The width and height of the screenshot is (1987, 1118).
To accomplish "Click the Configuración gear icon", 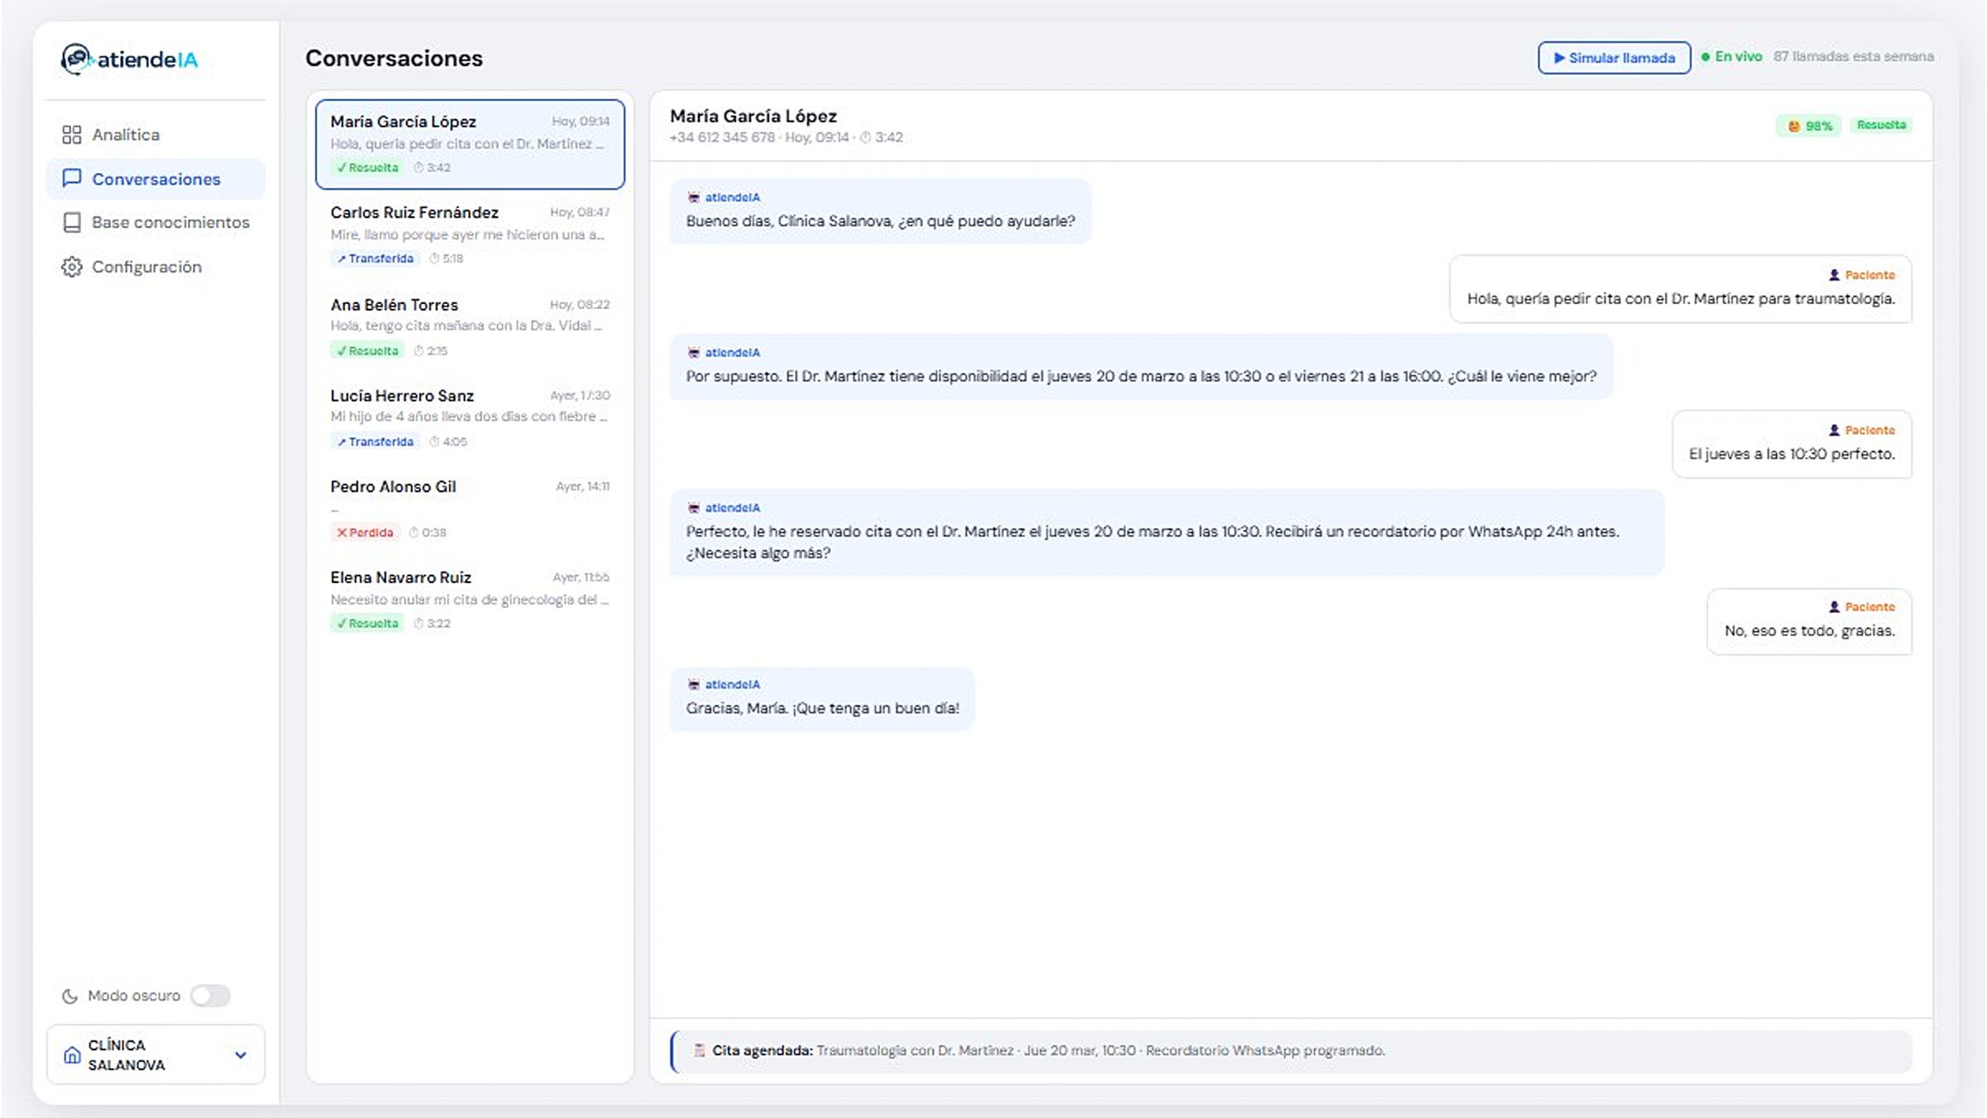I will (72, 267).
